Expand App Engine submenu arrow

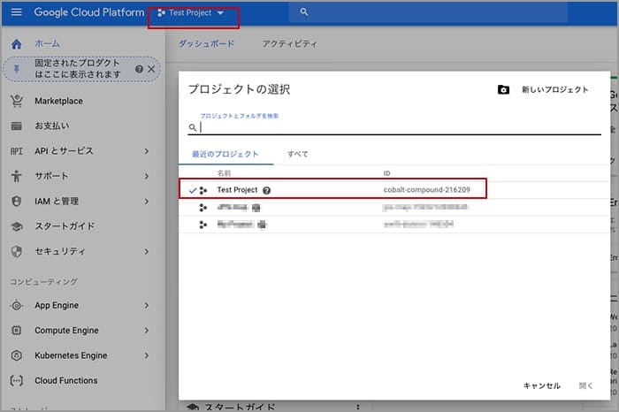pyautogui.click(x=147, y=305)
